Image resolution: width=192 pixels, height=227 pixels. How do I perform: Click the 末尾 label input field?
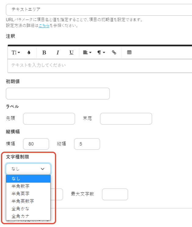click(x=126, y=119)
